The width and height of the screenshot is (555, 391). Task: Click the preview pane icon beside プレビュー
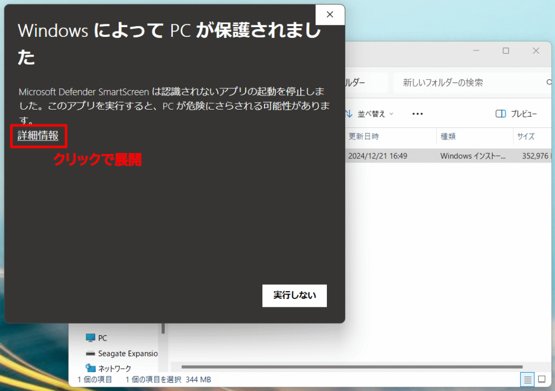pyautogui.click(x=500, y=114)
